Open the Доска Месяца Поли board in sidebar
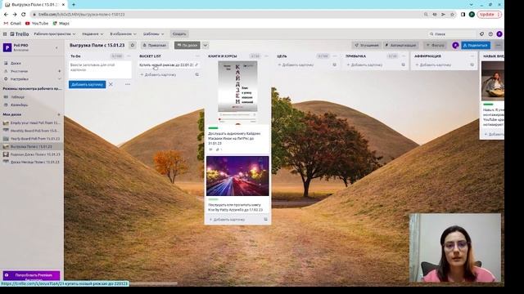This screenshot has height=294, width=524. [x=32, y=162]
